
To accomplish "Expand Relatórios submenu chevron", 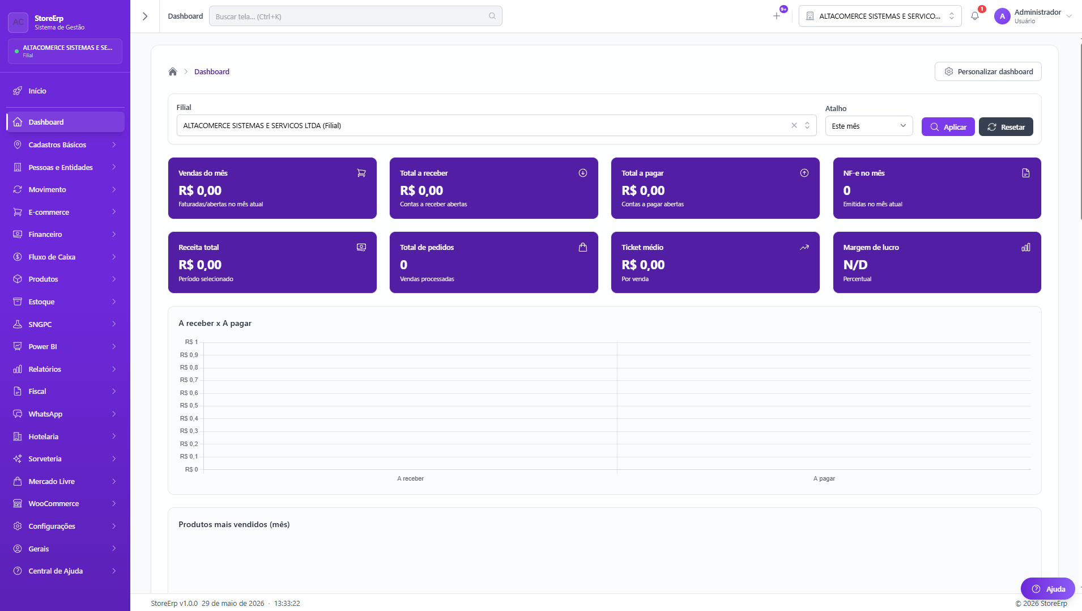I will coord(114,369).
